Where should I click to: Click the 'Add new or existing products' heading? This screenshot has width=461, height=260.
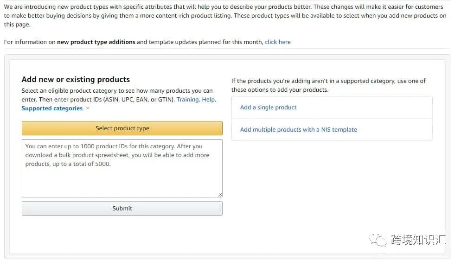pyautogui.click(x=76, y=80)
